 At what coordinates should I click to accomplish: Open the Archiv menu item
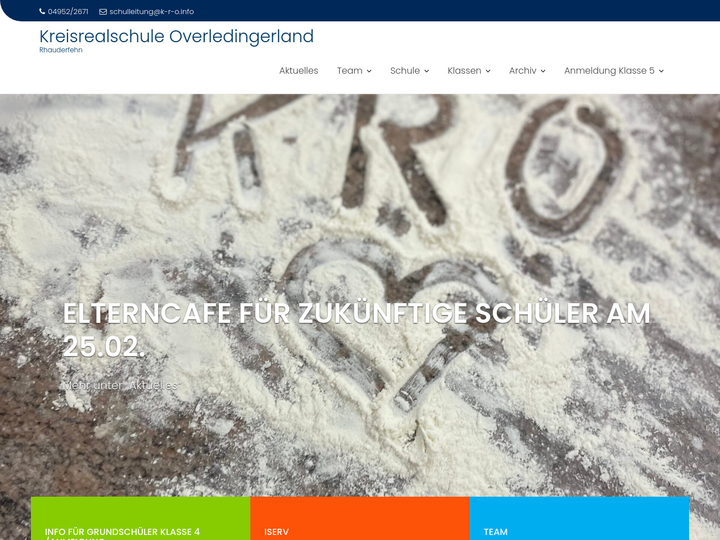(523, 71)
